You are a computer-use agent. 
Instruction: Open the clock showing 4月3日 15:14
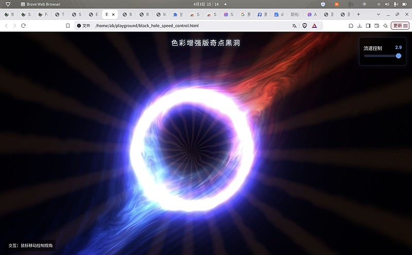click(205, 4)
